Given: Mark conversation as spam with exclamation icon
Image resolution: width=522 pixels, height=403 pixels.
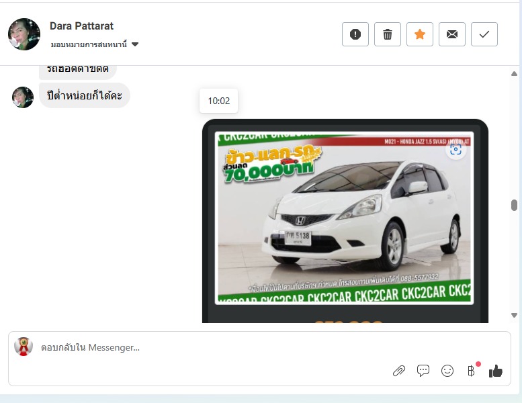Looking at the screenshot, I should [x=355, y=34].
